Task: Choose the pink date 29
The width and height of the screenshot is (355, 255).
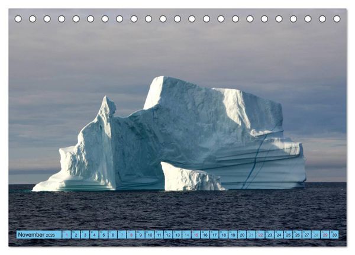Action: 325,235
